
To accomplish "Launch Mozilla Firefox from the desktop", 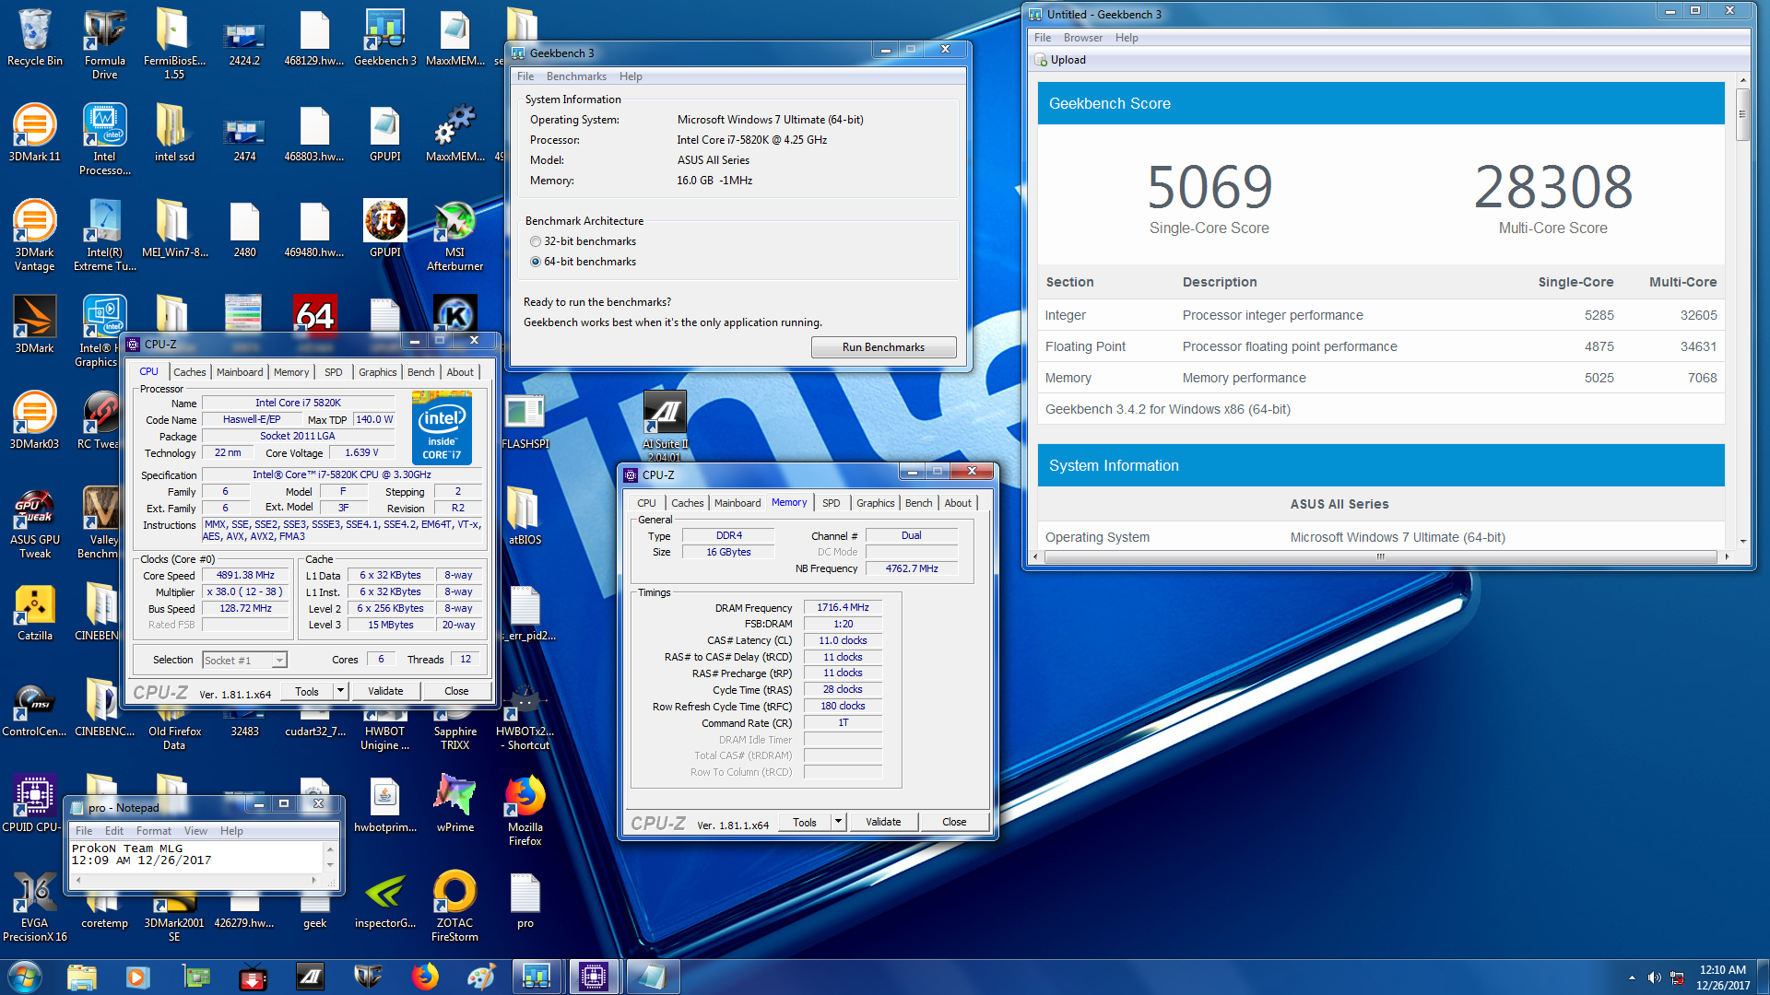I will [x=525, y=811].
